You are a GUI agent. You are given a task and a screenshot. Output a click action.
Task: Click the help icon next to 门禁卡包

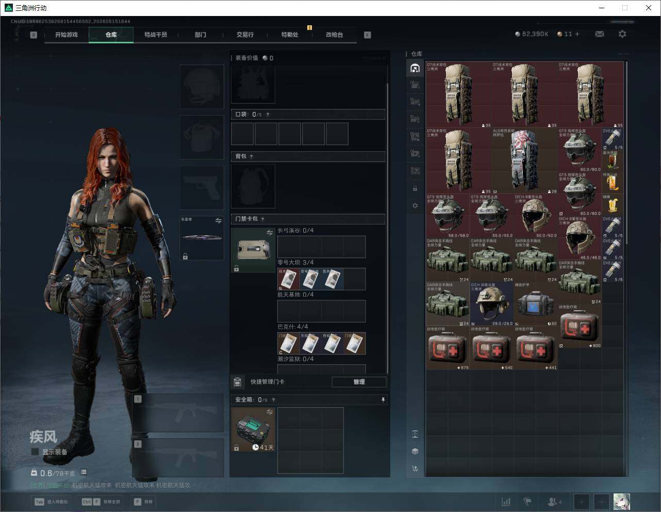pyautogui.click(x=262, y=219)
